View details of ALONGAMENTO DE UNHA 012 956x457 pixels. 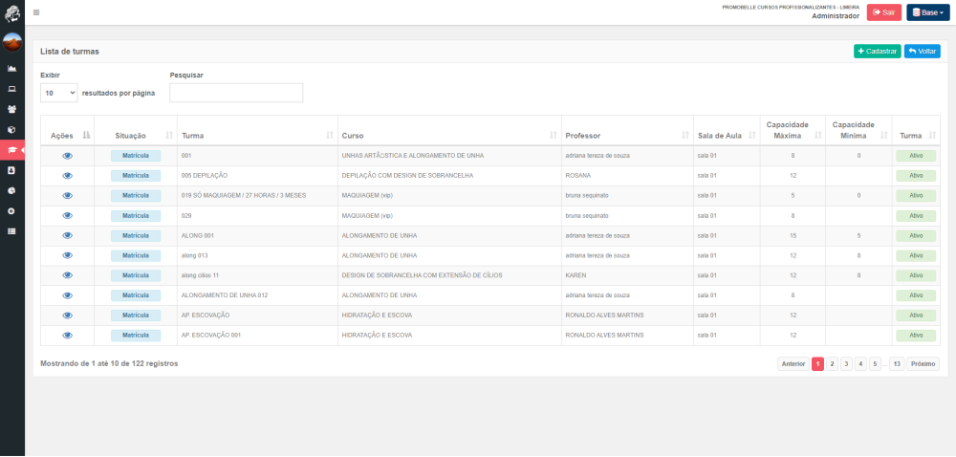67,295
